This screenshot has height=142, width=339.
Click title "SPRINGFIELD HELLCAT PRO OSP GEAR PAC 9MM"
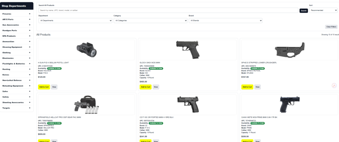(x=60, y=118)
